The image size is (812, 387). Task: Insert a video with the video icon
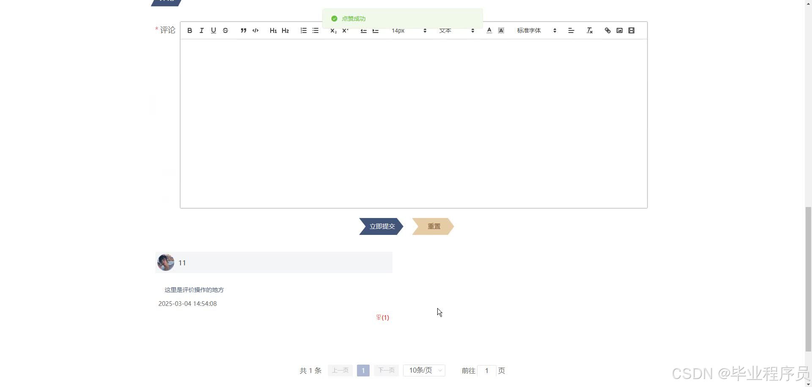coord(631,30)
